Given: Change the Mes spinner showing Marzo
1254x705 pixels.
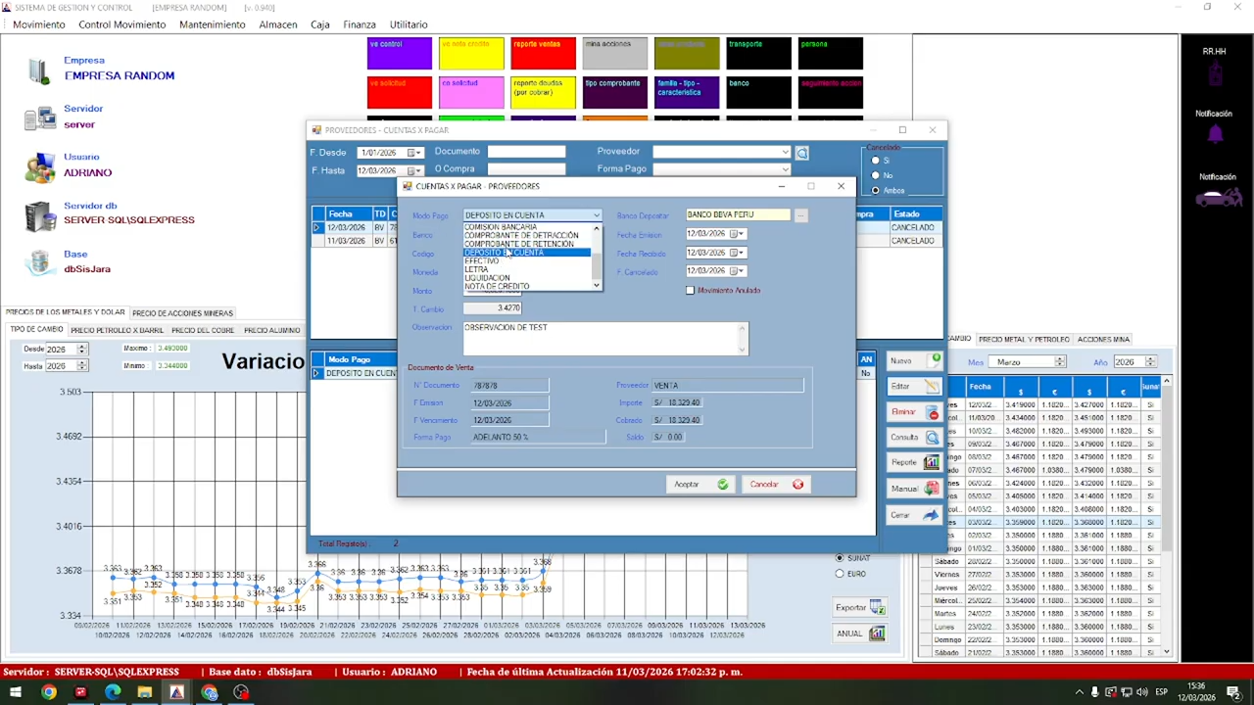Looking at the screenshot, I should pos(1059,362).
